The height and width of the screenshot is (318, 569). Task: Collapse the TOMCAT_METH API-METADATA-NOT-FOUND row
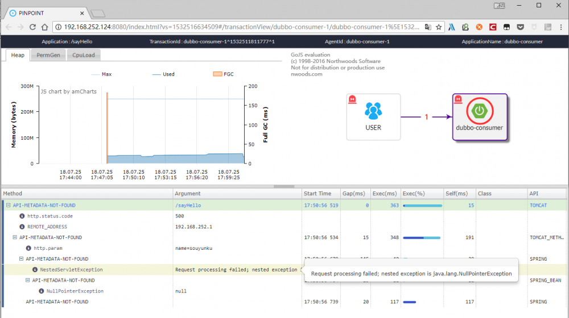click(x=15, y=237)
